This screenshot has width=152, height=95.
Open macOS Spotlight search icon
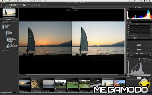click(x=147, y=1)
